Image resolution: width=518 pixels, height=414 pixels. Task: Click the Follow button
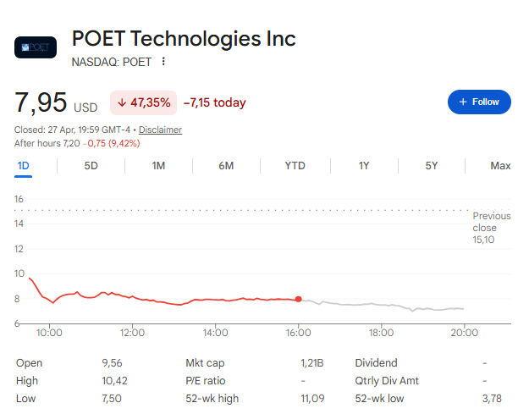point(479,102)
